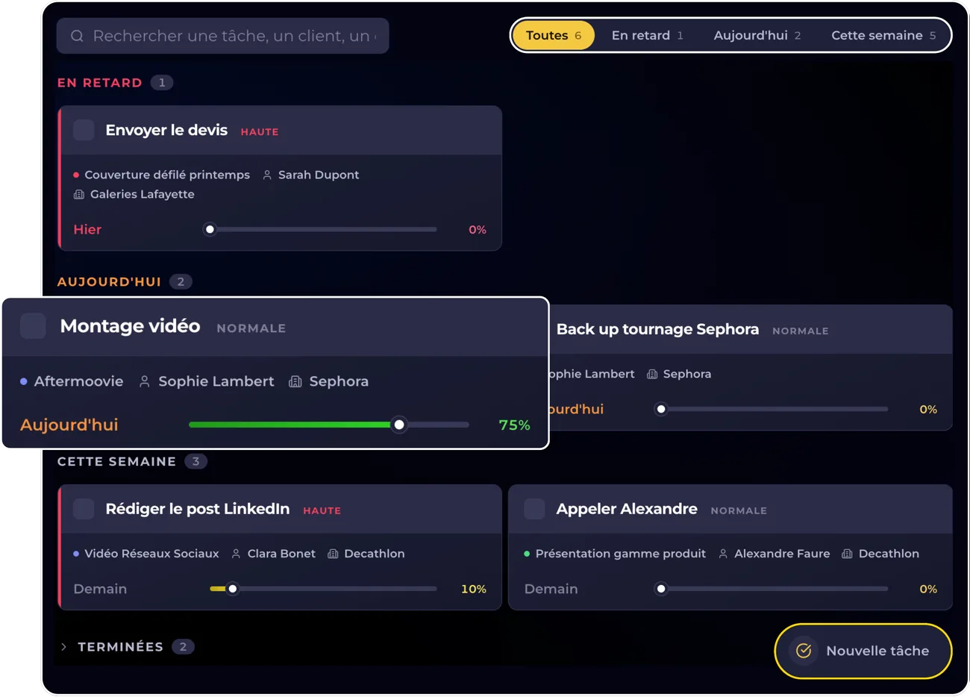Click person icon beside Sophie Lambert in Montage vidéo

coord(145,381)
